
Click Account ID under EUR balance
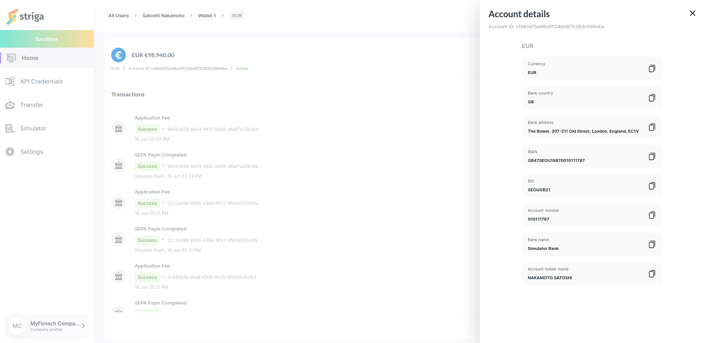tap(178, 69)
